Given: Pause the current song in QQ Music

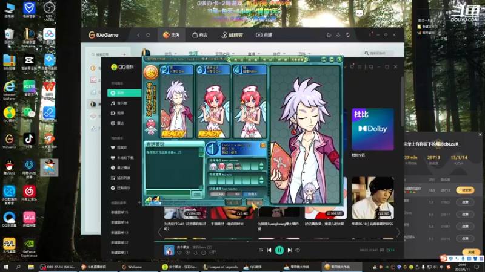Looking at the screenshot, I should (279, 250).
